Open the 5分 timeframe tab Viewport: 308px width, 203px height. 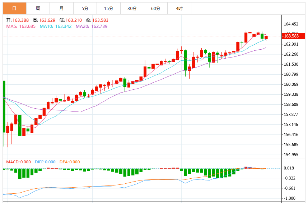pyautogui.click(x=85, y=9)
